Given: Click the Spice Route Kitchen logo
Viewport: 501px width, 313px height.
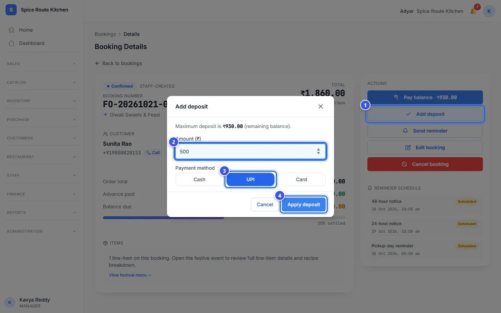Looking at the screenshot, I should [x=11, y=10].
